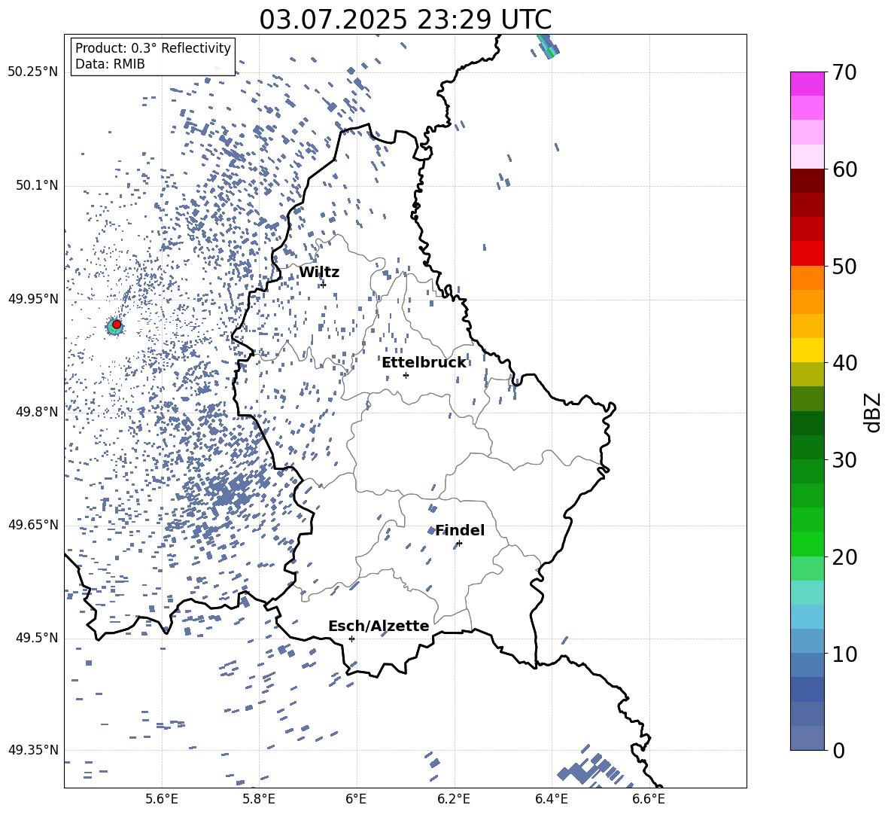
Task: Click the dark red 60 dBZ color band
Action: [x=807, y=180]
